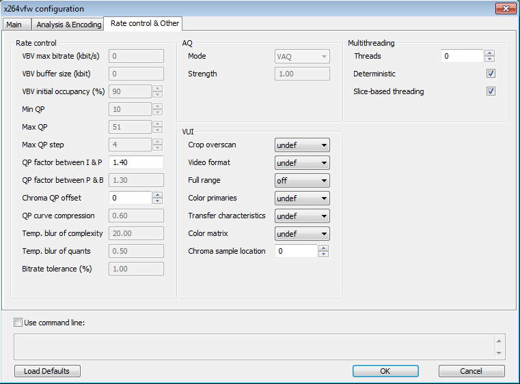
Task: Open the AQ Mode dropdown
Action: click(302, 57)
